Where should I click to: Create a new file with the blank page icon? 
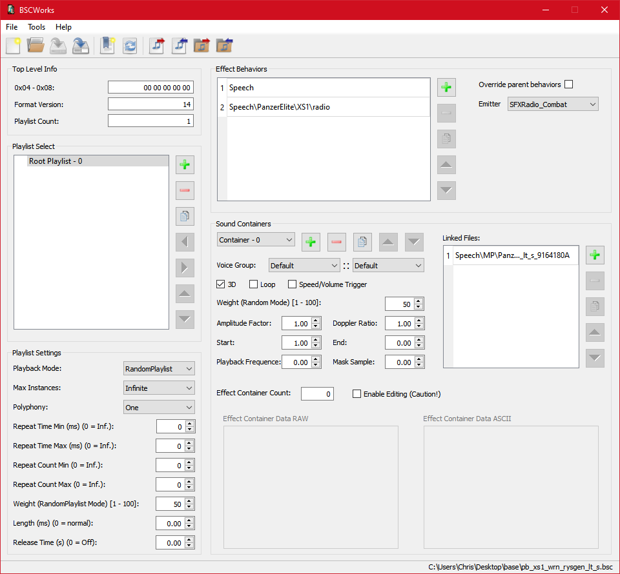pos(13,46)
